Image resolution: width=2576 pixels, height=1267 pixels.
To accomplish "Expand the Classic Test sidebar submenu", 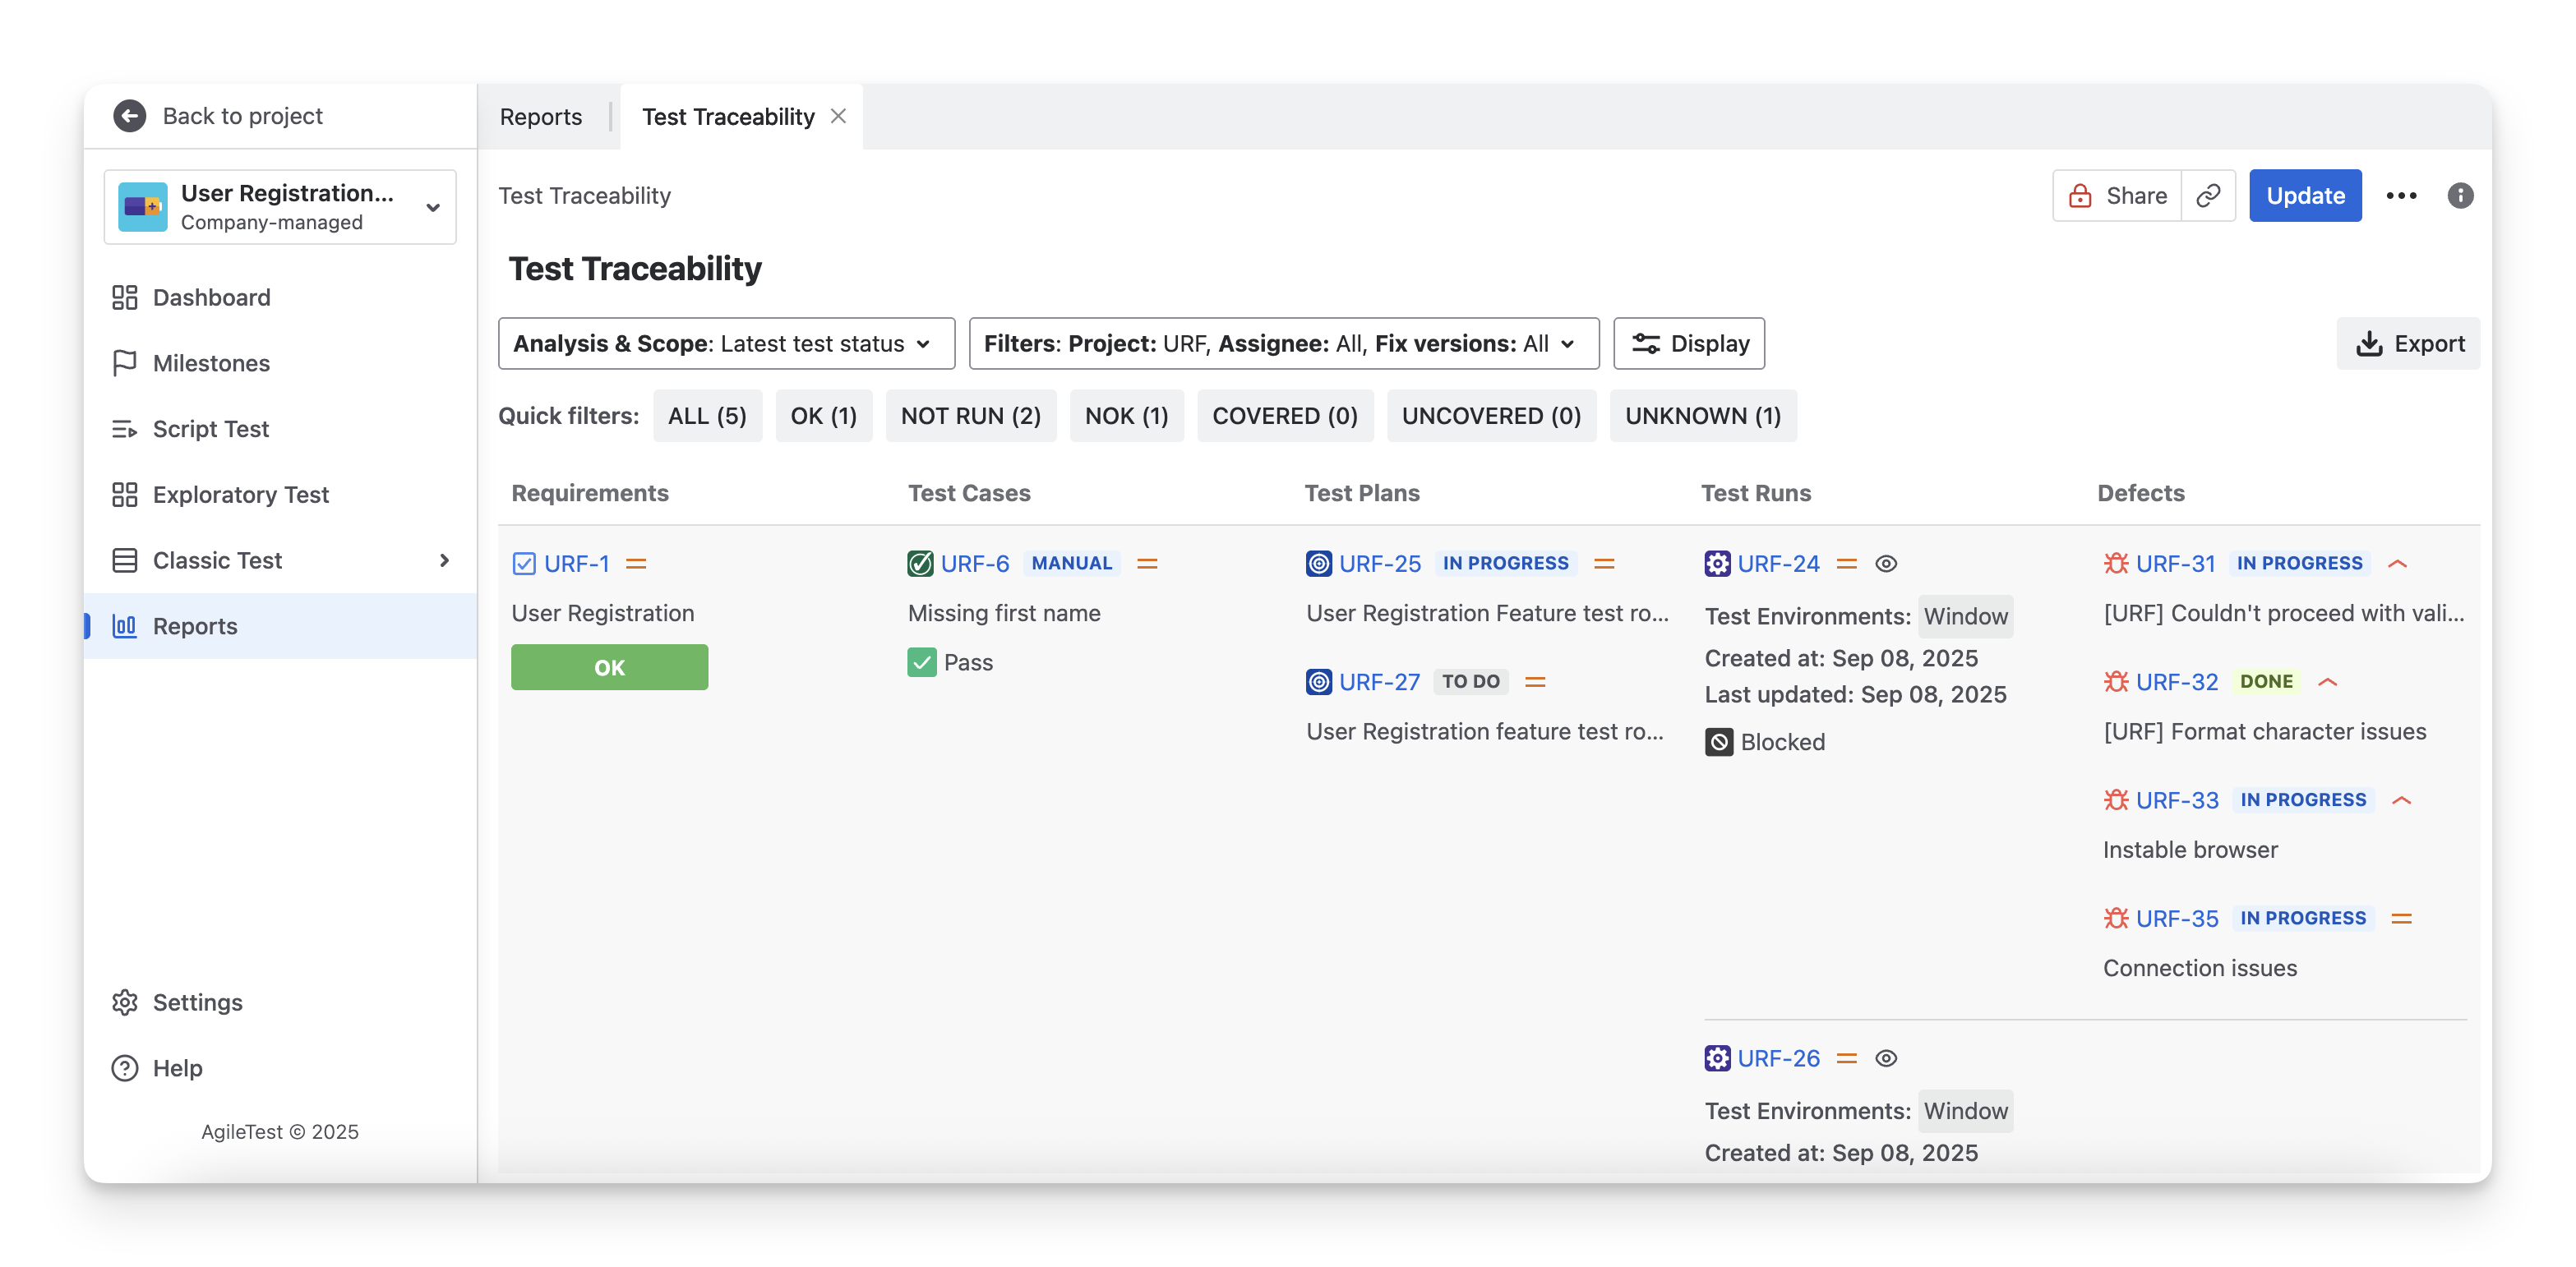I will point(444,561).
